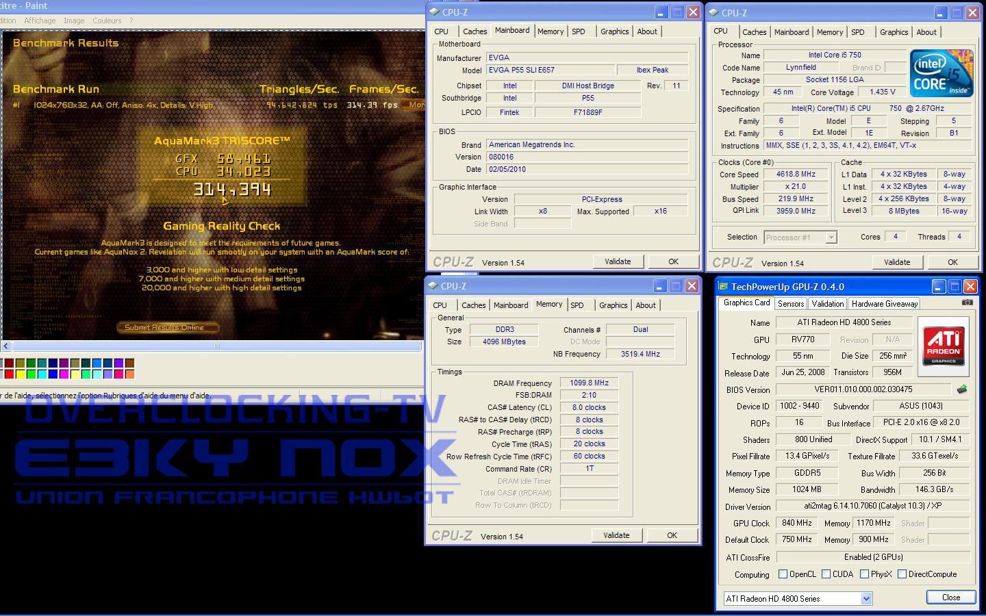The width and height of the screenshot is (986, 616).
Task: Pick the bright red color in Paint palette
Action: [9, 374]
